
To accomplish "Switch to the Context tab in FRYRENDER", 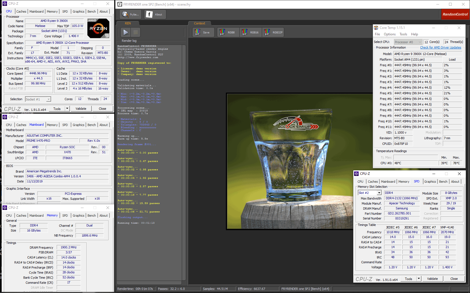I will 200,24.
